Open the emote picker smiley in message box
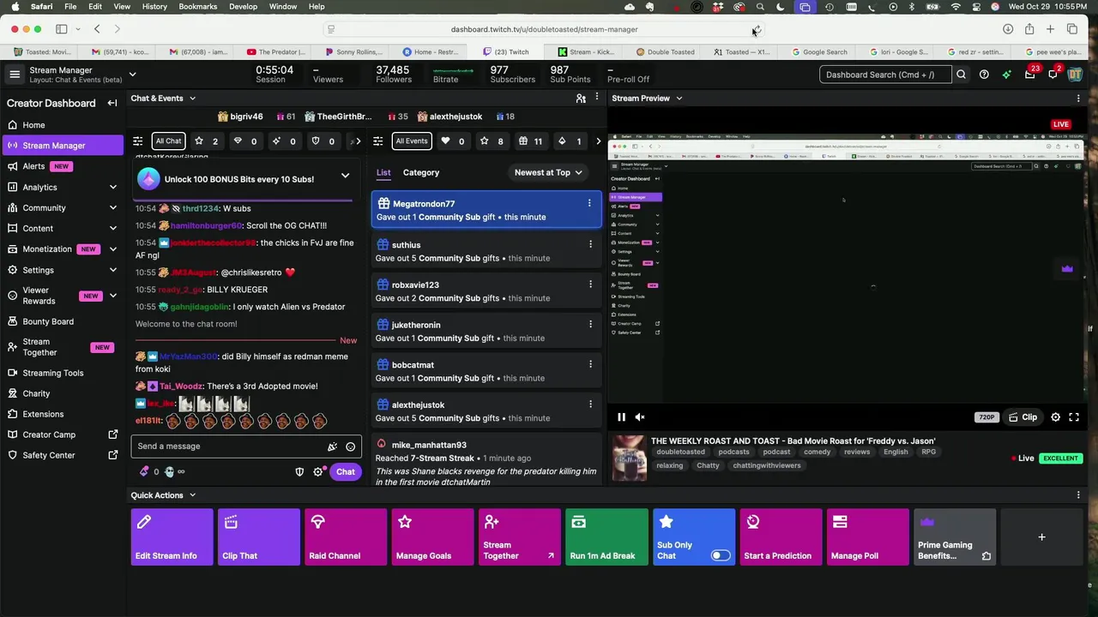1098x617 pixels. point(350,446)
